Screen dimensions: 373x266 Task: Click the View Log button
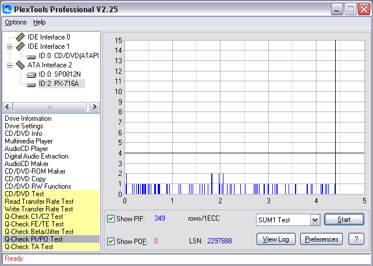[276, 239]
